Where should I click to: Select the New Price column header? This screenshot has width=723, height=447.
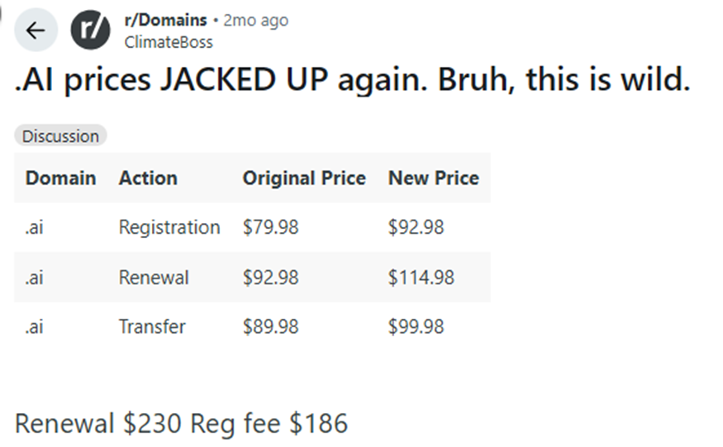(x=433, y=178)
